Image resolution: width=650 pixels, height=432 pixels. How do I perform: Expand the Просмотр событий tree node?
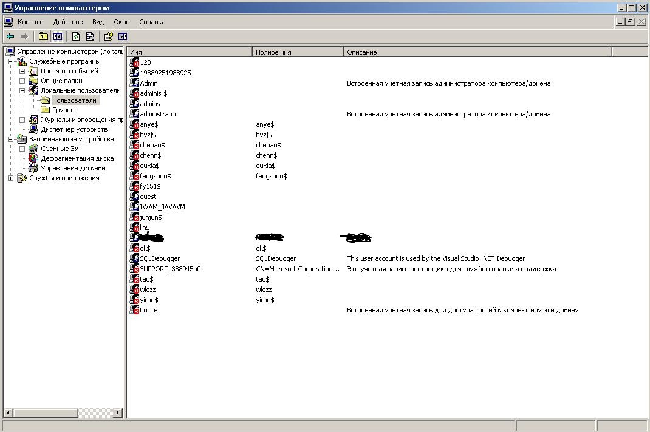[22, 71]
